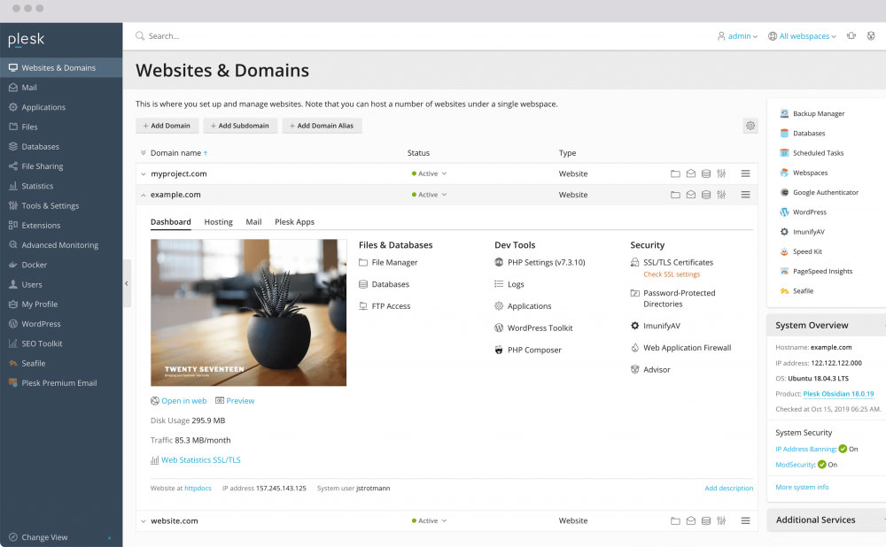Click the Twenty Seventeen website thumbnail
886x547 pixels.
pyautogui.click(x=249, y=312)
